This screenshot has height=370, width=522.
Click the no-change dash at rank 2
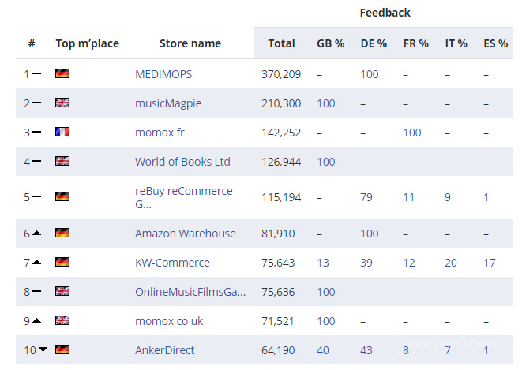37,103
